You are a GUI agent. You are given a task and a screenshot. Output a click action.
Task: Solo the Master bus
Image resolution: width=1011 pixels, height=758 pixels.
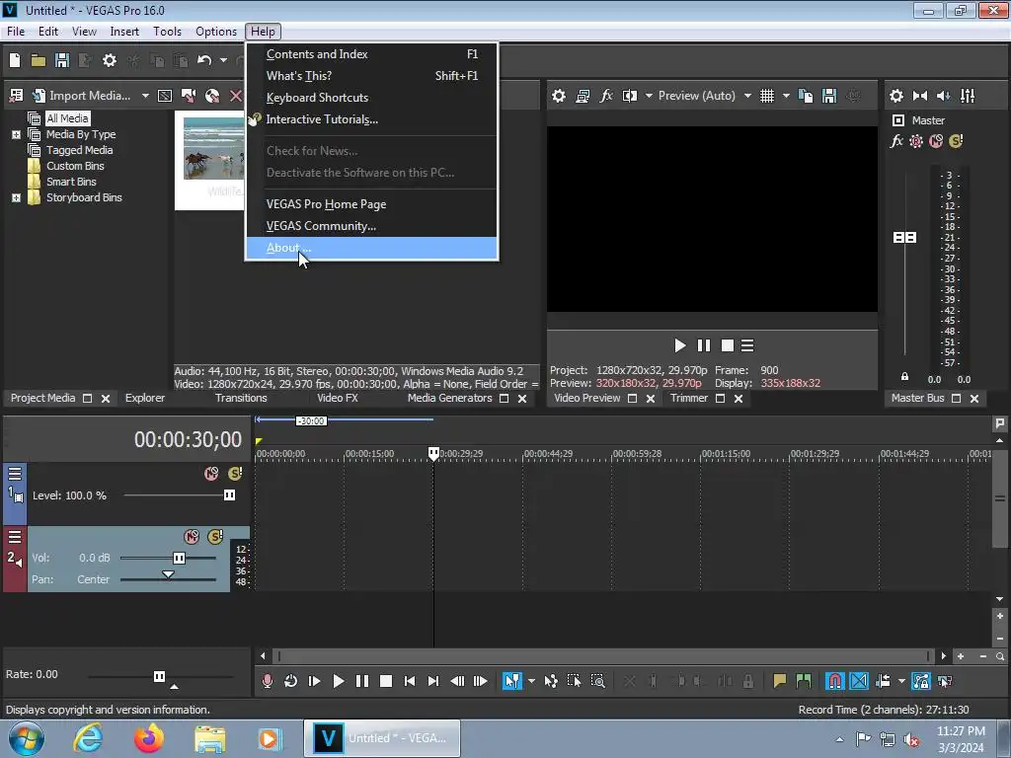956,140
